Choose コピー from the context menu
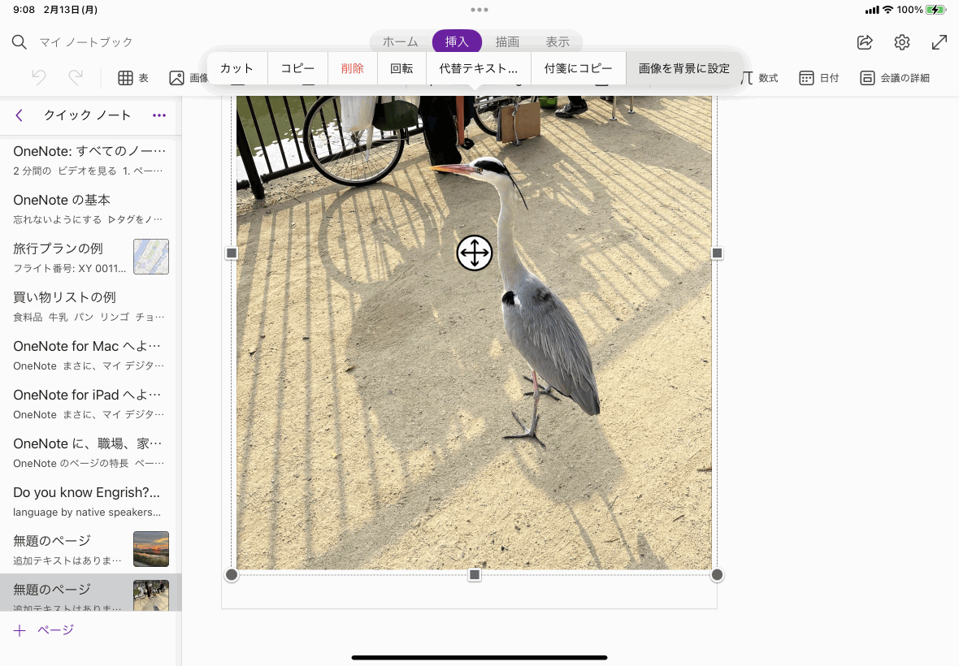The image size is (959, 666). click(x=297, y=68)
